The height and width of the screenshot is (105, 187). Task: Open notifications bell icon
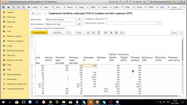tap(24, 7)
